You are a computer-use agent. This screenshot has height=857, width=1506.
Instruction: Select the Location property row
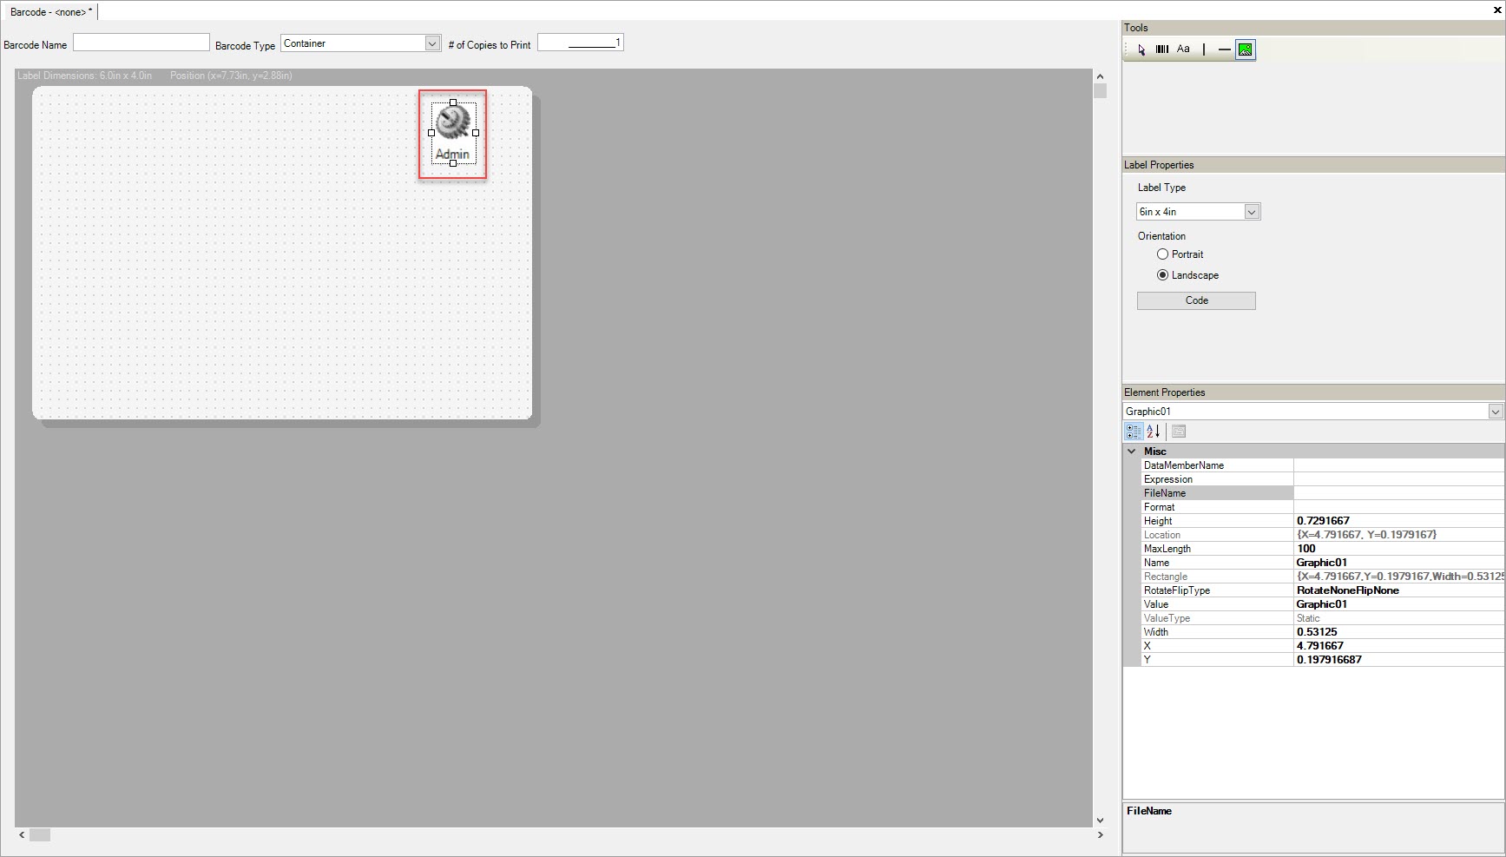pos(1322,535)
